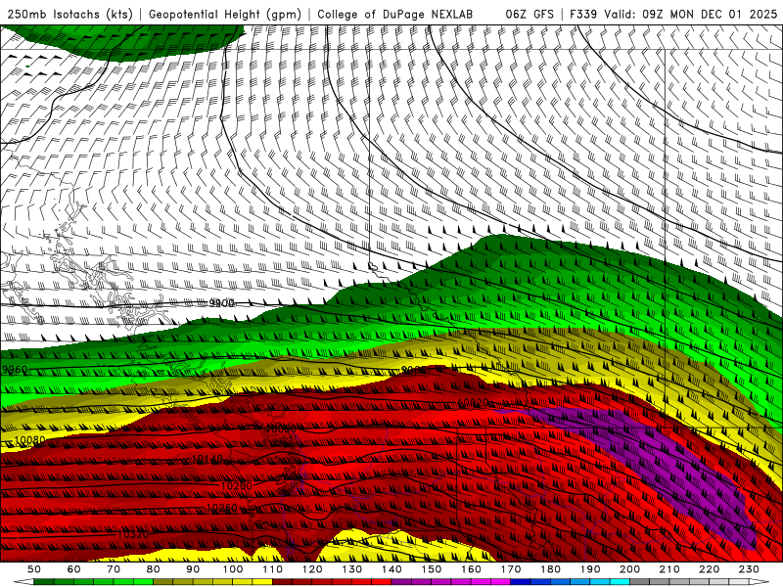
Task: Click the 230 knot label on color scale
Action: click(x=749, y=569)
